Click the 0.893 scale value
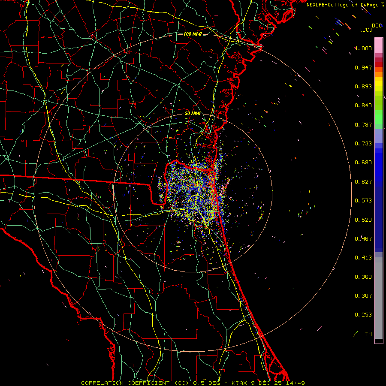The width and height of the screenshot is (386, 386). click(x=363, y=86)
